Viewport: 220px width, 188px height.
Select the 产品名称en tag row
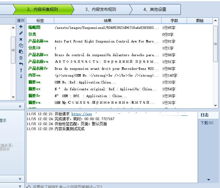coord(38,41)
